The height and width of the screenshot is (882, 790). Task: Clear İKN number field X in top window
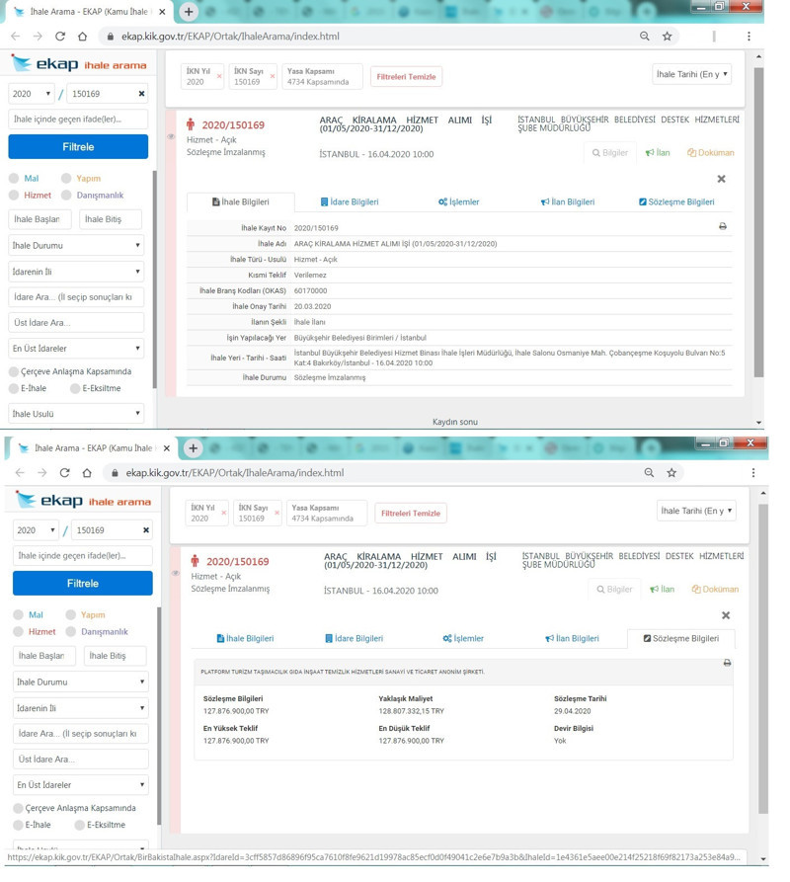[141, 94]
